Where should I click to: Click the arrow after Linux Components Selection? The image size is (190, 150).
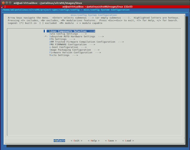[92, 31]
